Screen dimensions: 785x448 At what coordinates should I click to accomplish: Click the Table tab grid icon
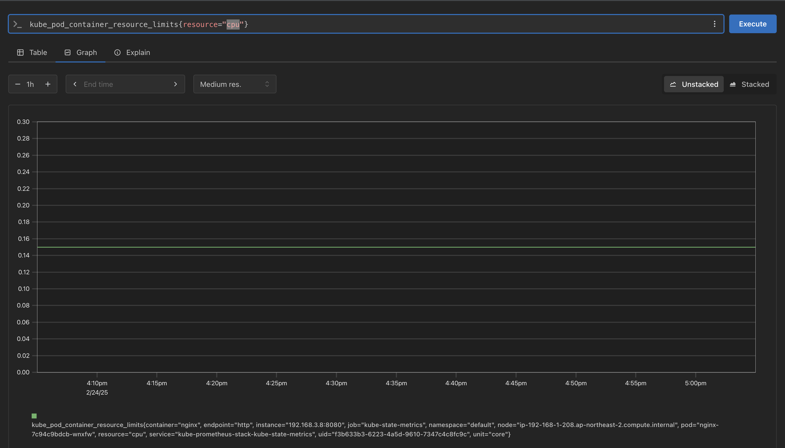tap(20, 53)
